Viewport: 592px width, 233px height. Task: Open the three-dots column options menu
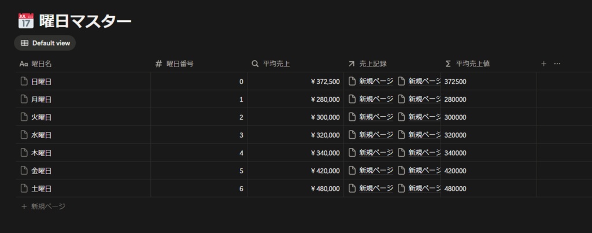point(557,64)
